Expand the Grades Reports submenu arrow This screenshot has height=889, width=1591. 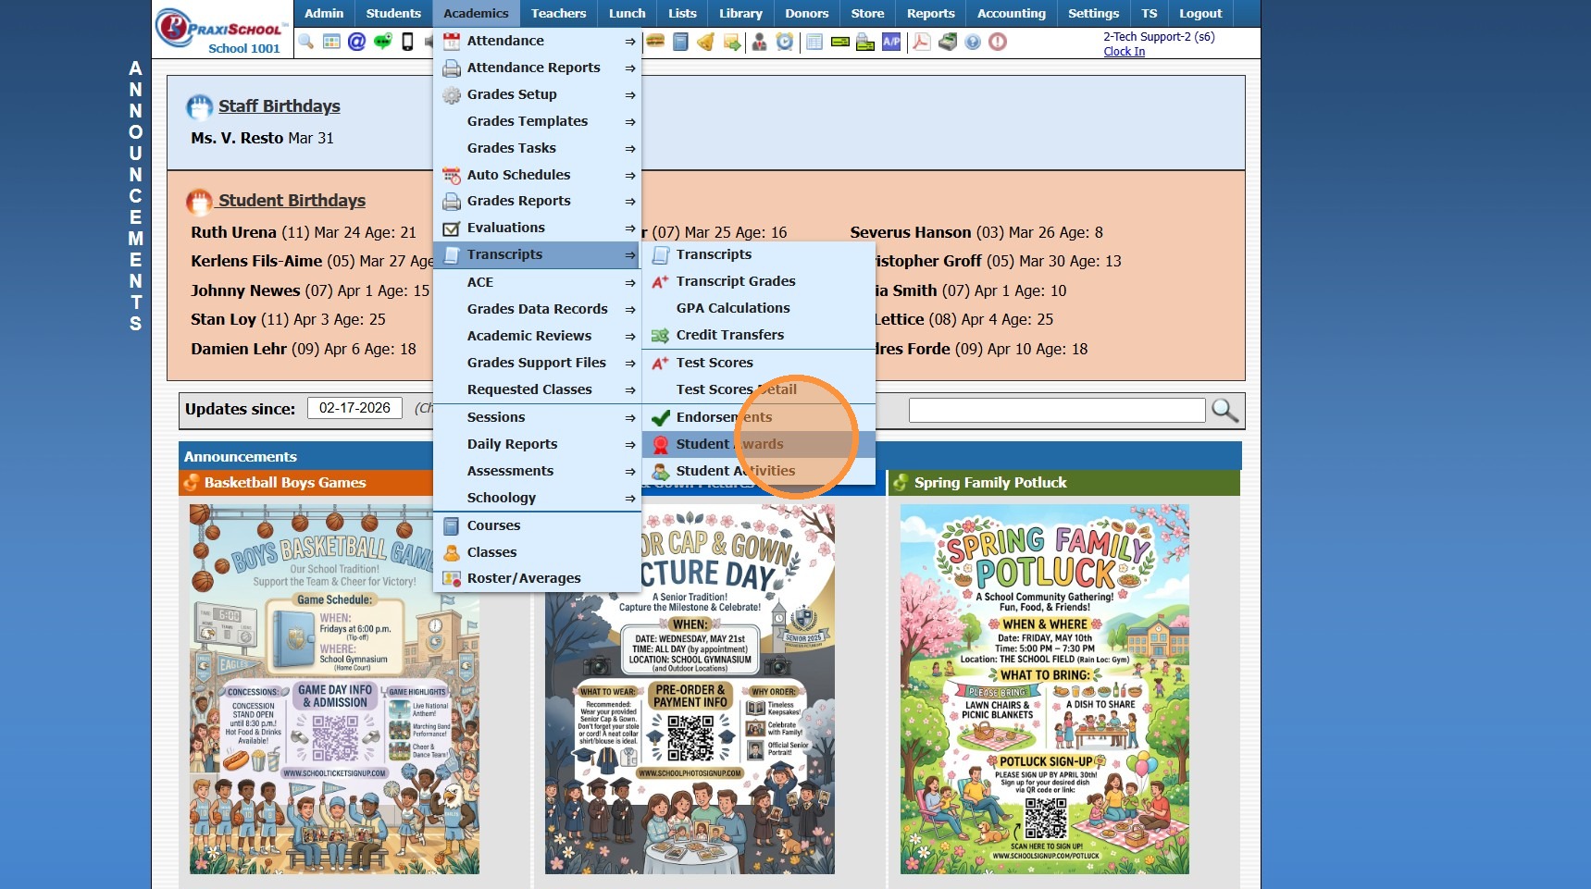tap(629, 202)
